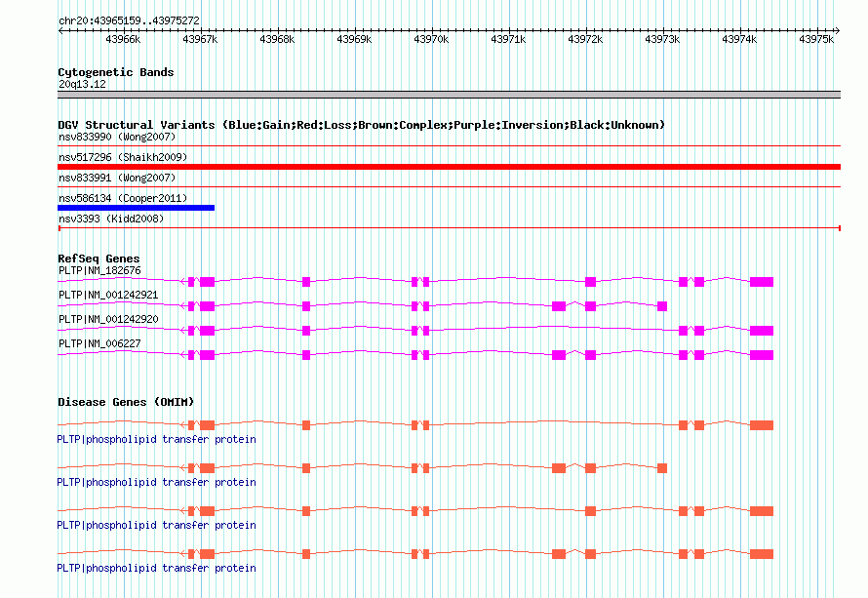Open the nsv833990 (Wong2007) variant label
Viewport: 868px width, 598px height.
[x=117, y=137]
